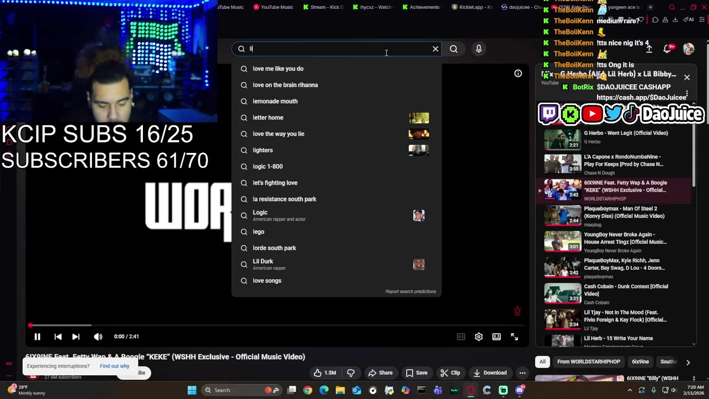This screenshot has width=709, height=399.
Task: Click the magnifier search button beside the field
Action: (454, 49)
